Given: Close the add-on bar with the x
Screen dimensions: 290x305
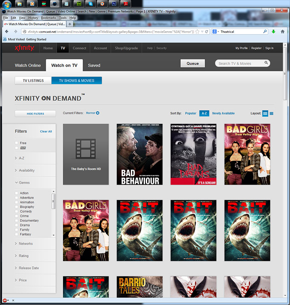Looking at the screenshot, I should pyautogui.click(x=13, y=301).
